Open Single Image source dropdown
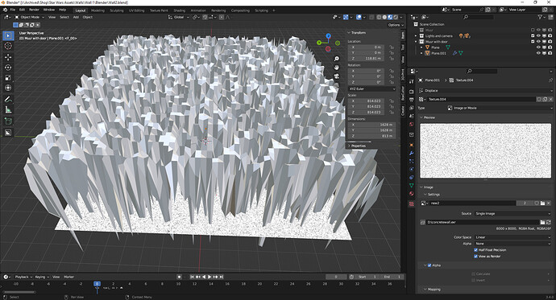The height and width of the screenshot is (300, 556). pos(512,214)
